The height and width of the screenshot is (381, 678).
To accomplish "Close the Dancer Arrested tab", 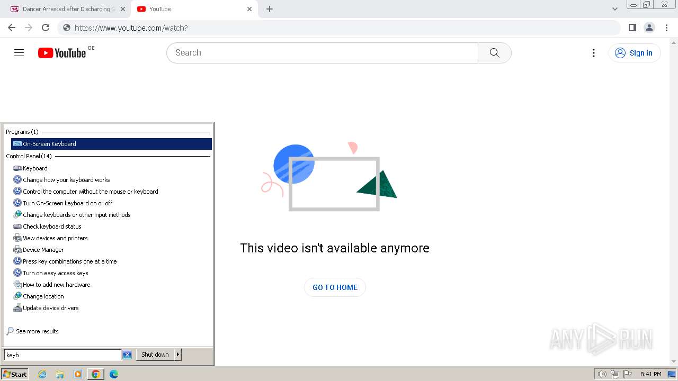I will pos(122,9).
